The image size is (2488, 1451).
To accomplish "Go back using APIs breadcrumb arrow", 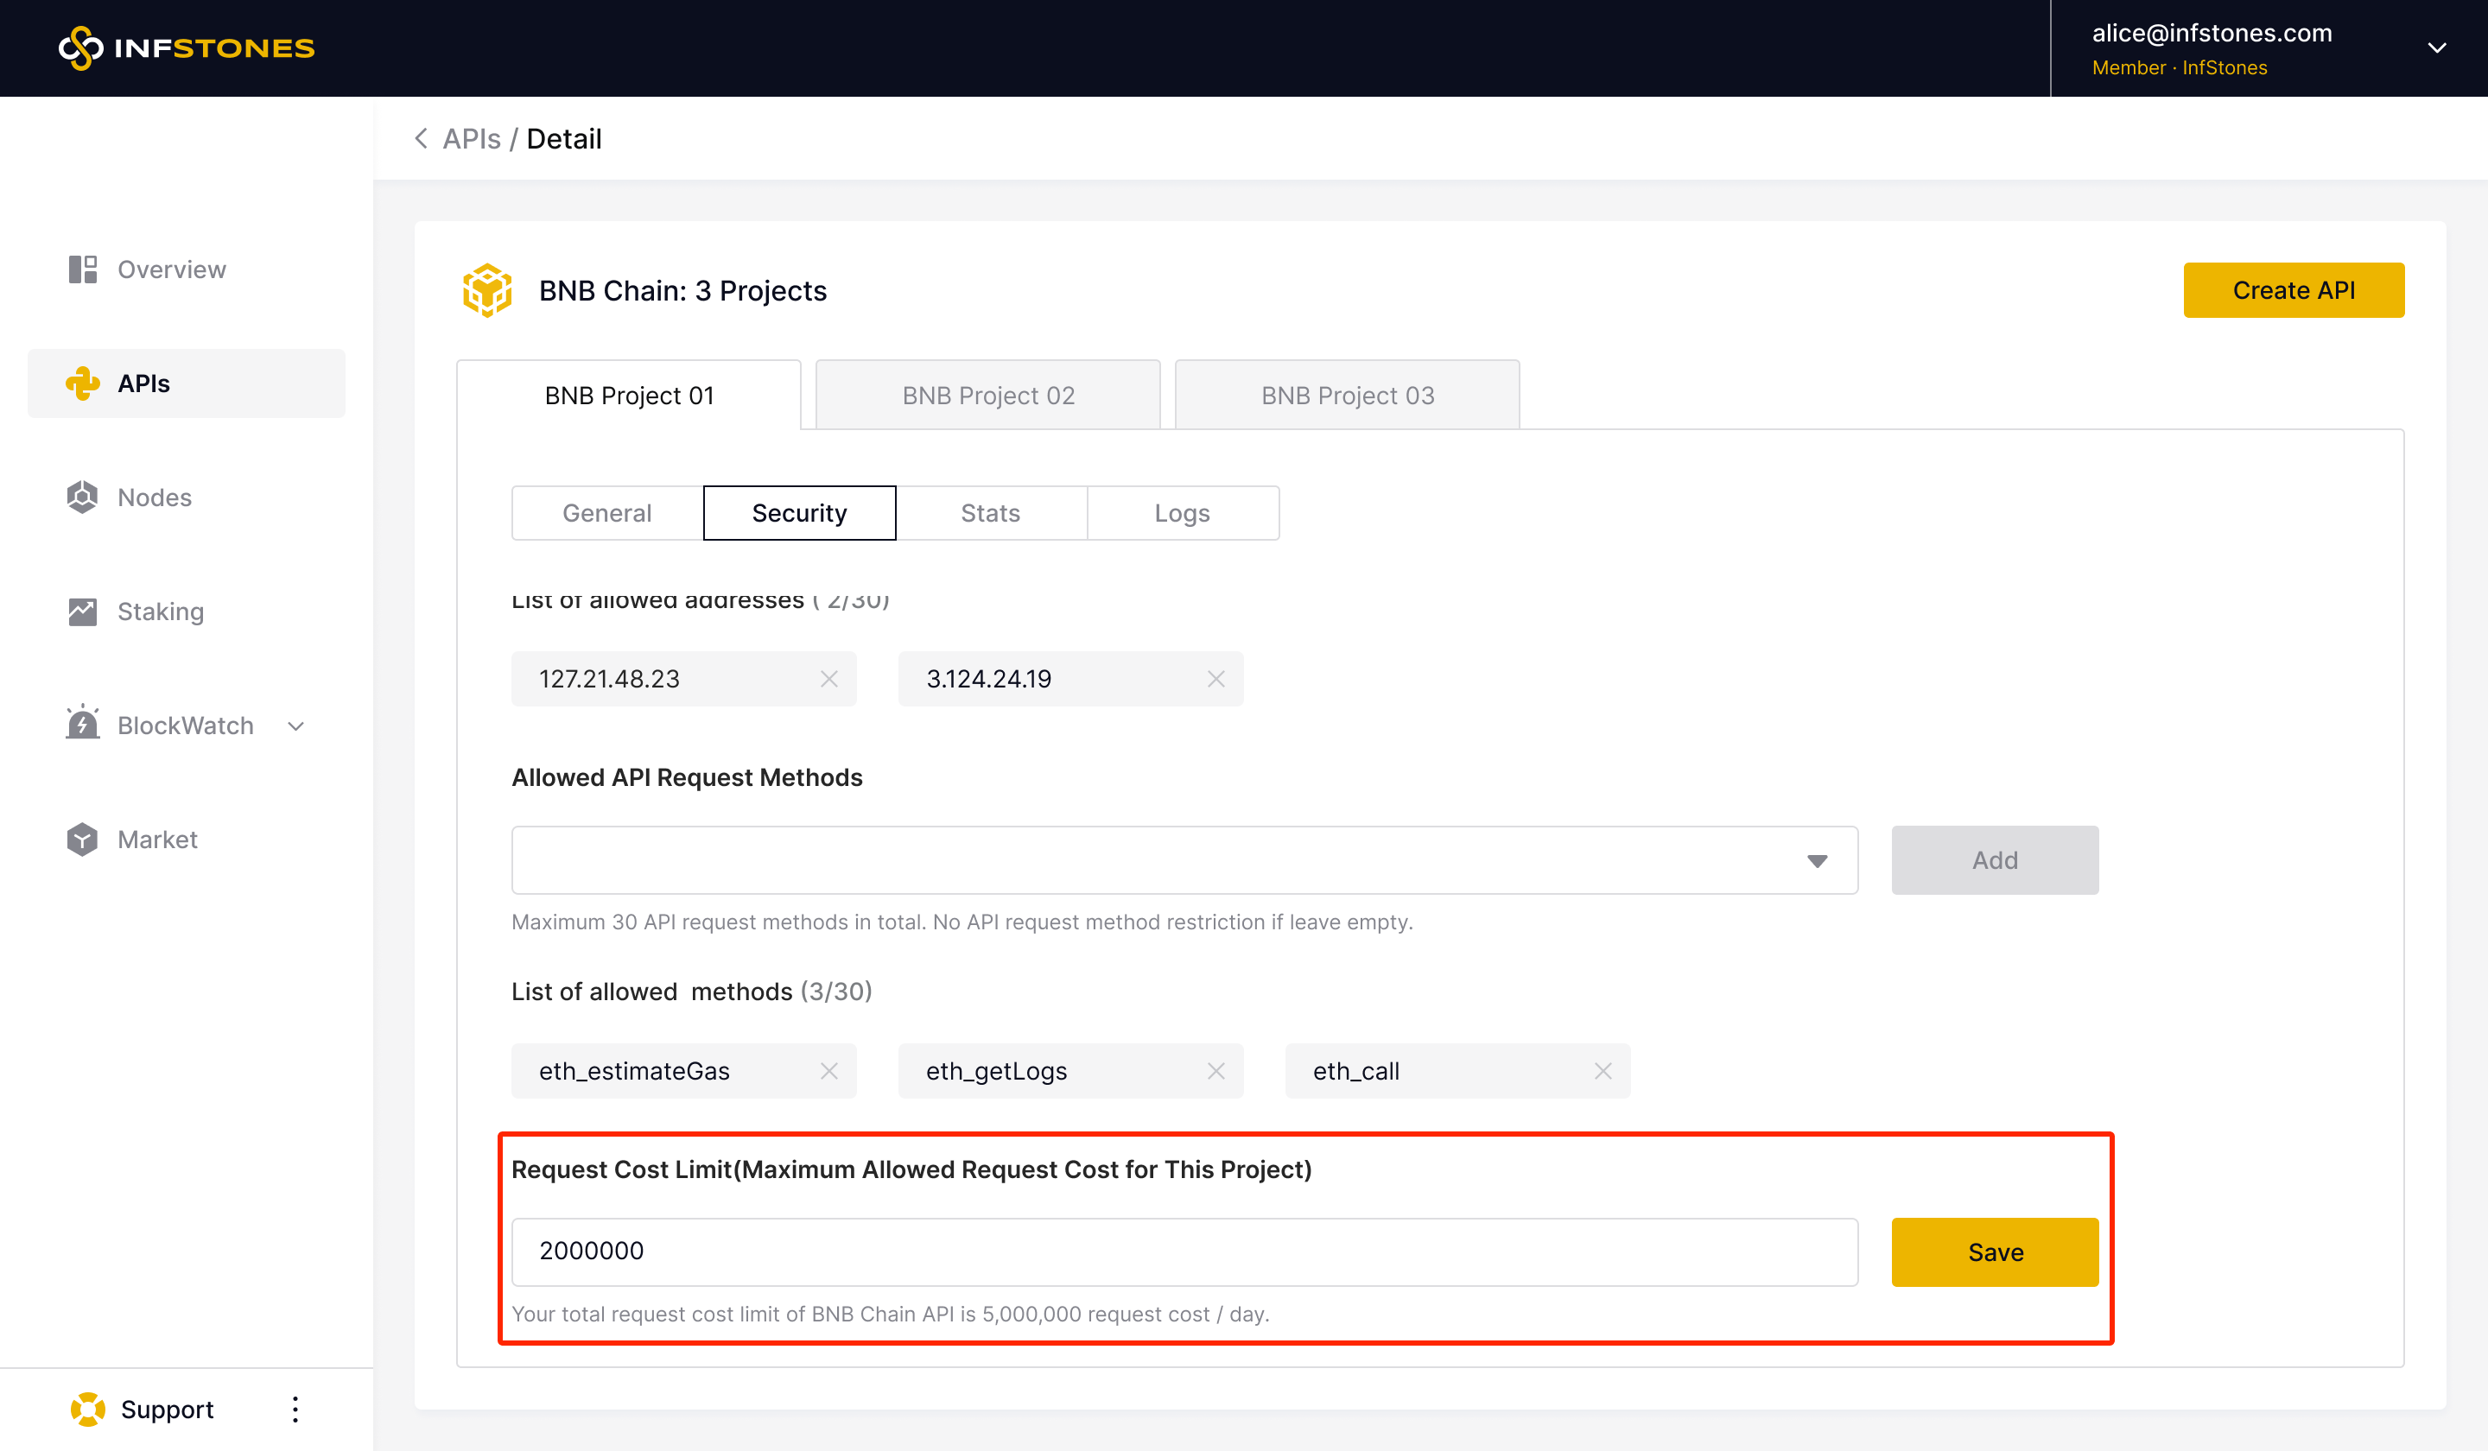I will (x=422, y=139).
